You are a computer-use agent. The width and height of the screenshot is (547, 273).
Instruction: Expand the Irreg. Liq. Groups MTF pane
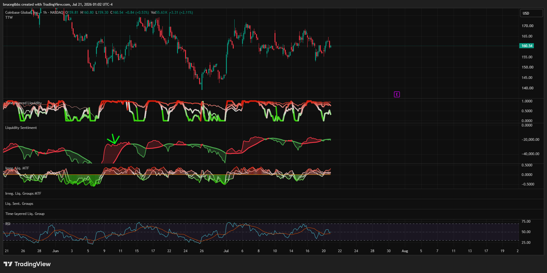click(x=23, y=194)
